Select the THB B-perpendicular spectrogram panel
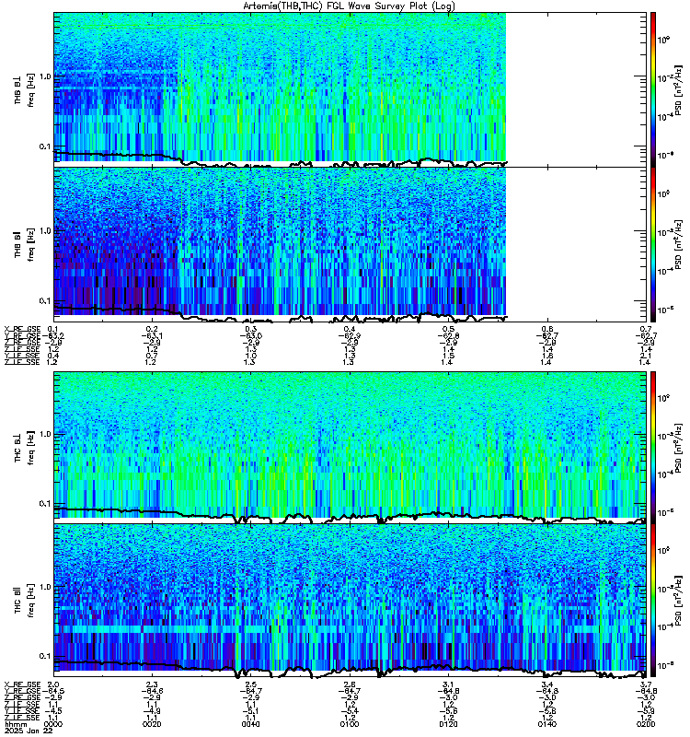 click(350, 89)
